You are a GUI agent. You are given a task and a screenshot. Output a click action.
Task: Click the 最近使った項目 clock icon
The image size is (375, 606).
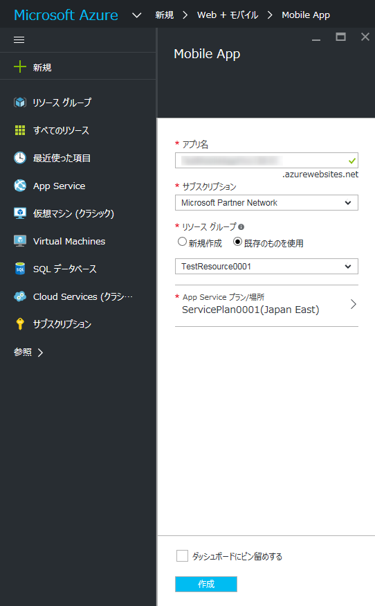point(20,158)
